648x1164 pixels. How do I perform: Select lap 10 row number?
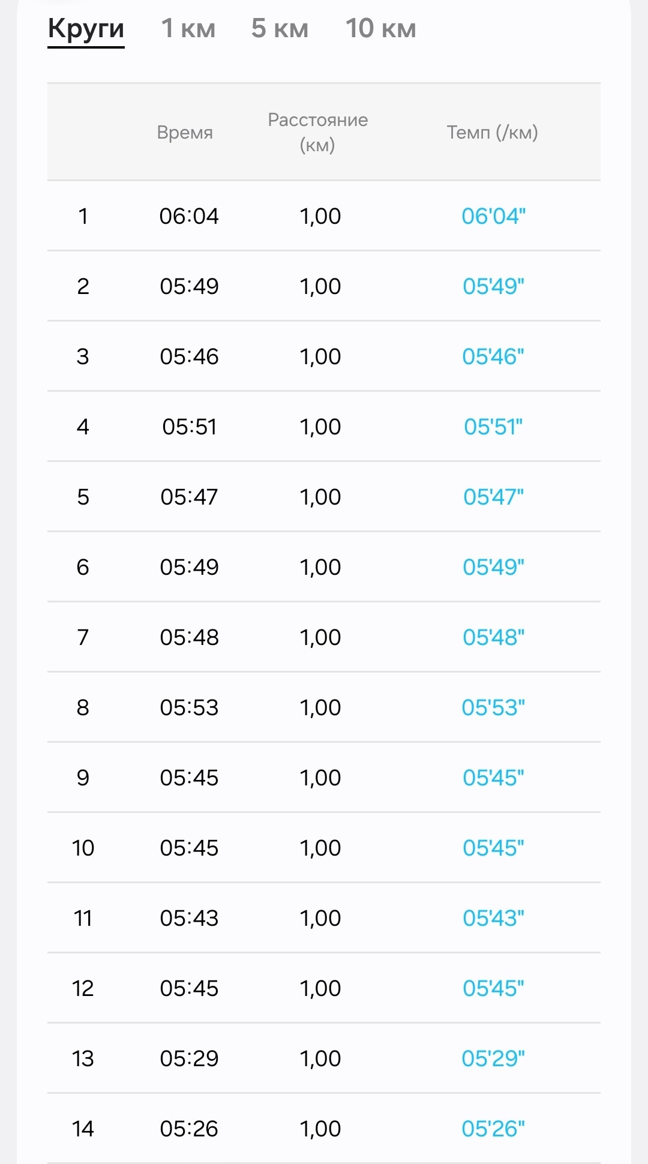[x=83, y=848]
